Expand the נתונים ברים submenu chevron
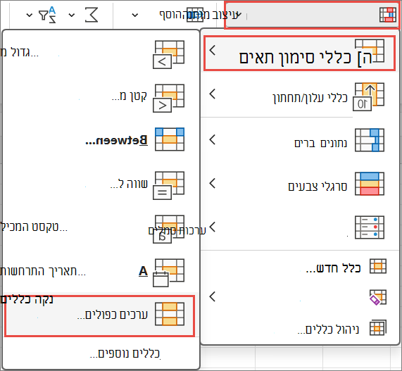The height and width of the screenshot is (371, 402). click(213, 139)
